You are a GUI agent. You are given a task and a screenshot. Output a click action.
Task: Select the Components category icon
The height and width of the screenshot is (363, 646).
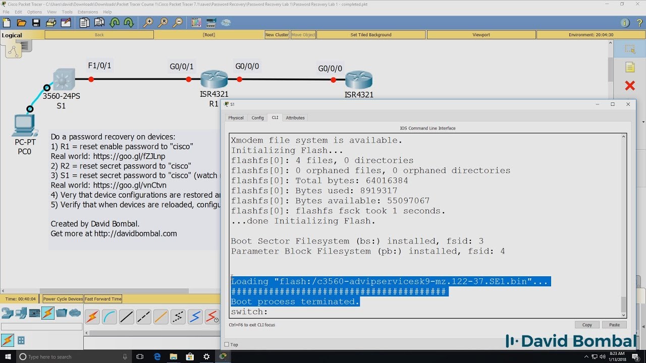tap(34, 313)
